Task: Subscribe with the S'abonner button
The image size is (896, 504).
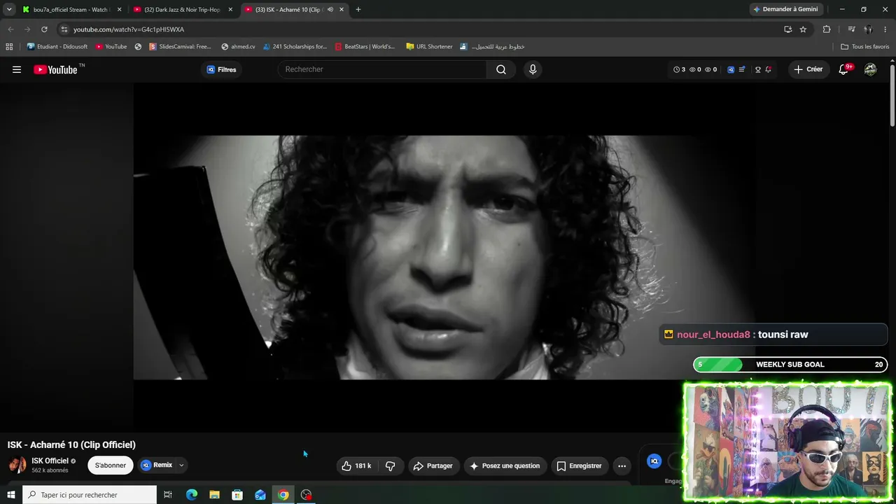Action: (111, 465)
